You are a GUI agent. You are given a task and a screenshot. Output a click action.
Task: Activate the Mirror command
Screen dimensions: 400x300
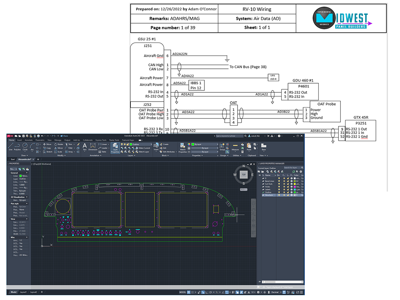click(59, 148)
